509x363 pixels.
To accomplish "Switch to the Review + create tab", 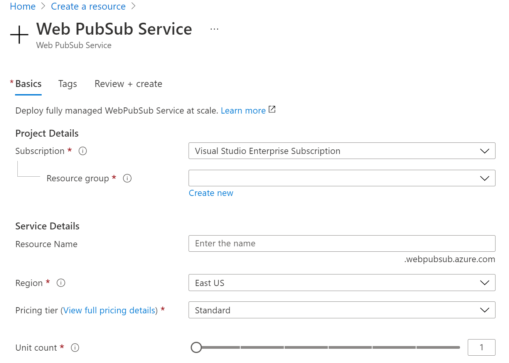I will click(x=128, y=84).
